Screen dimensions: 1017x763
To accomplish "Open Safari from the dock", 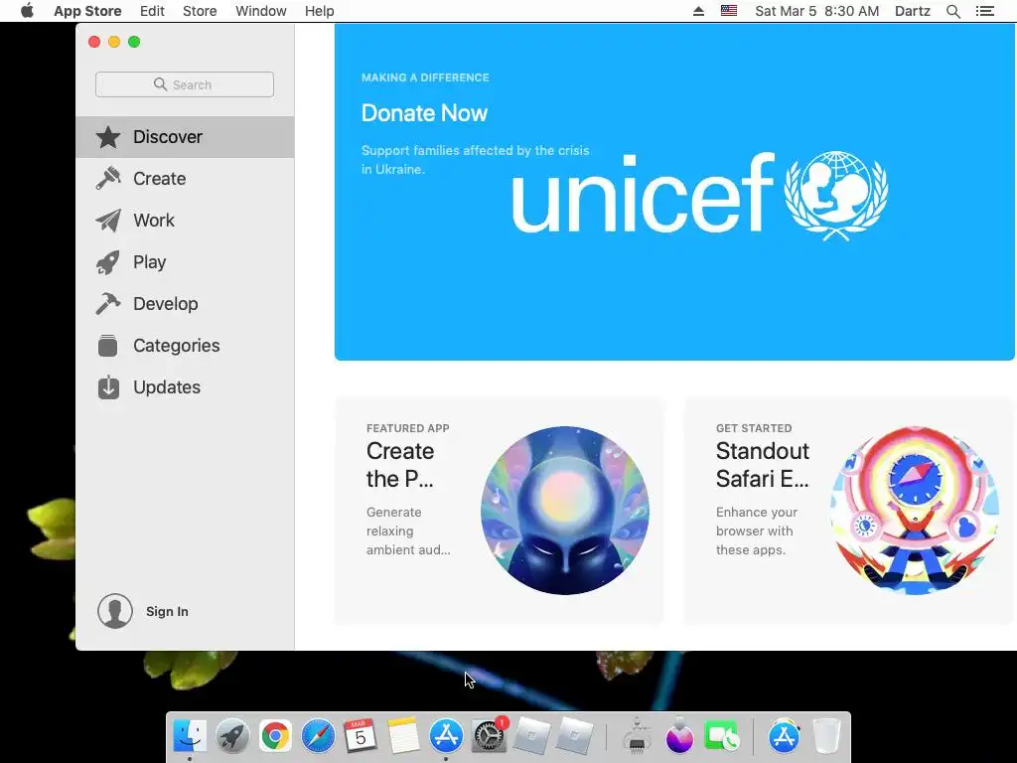I will click(x=318, y=736).
